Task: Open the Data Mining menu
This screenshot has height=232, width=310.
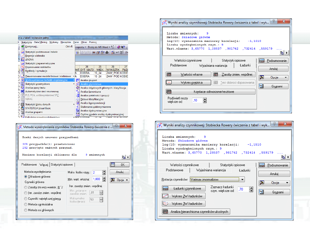Action: point(40,42)
